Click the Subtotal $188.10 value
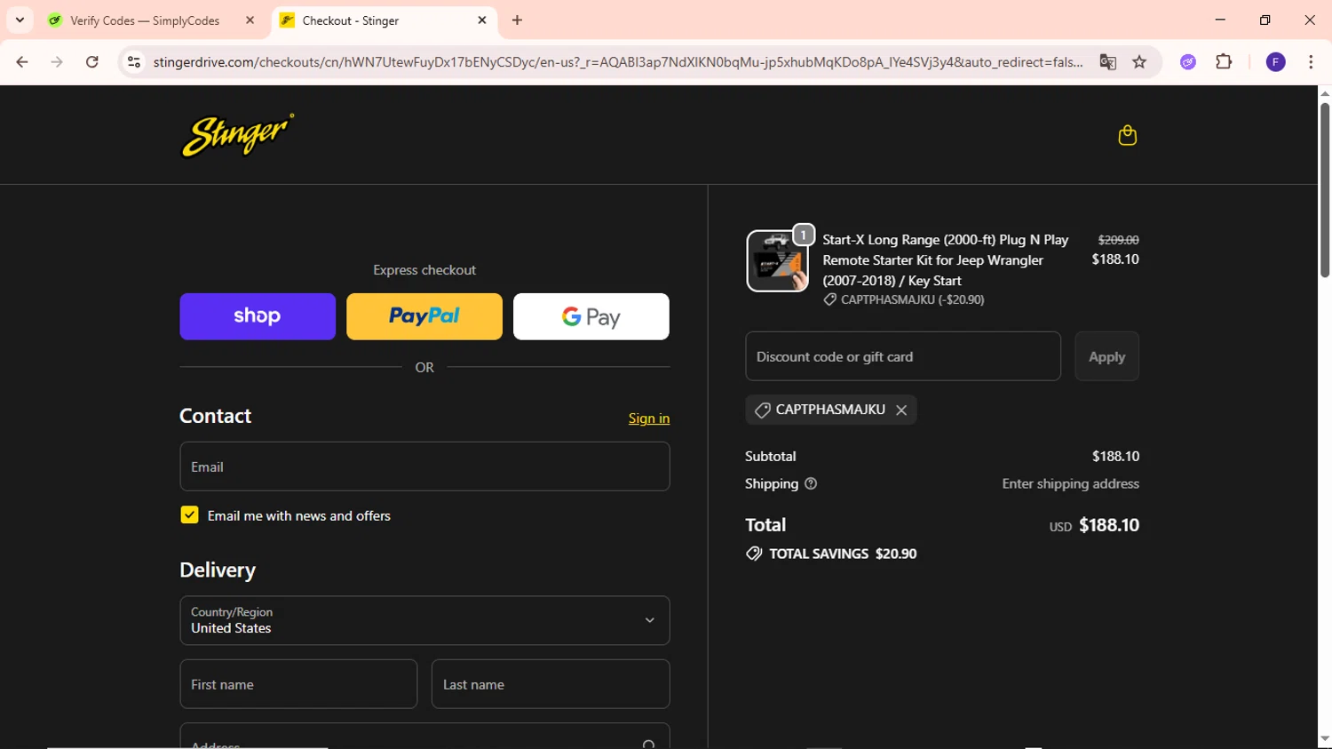Image resolution: width=1332 pixels, height=749 pixels. point(1115,456)
